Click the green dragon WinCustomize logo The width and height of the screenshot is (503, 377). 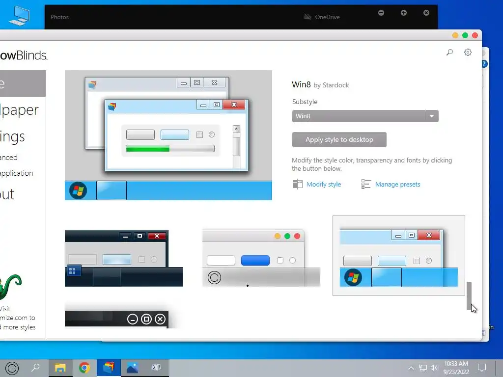click(11, 286)
